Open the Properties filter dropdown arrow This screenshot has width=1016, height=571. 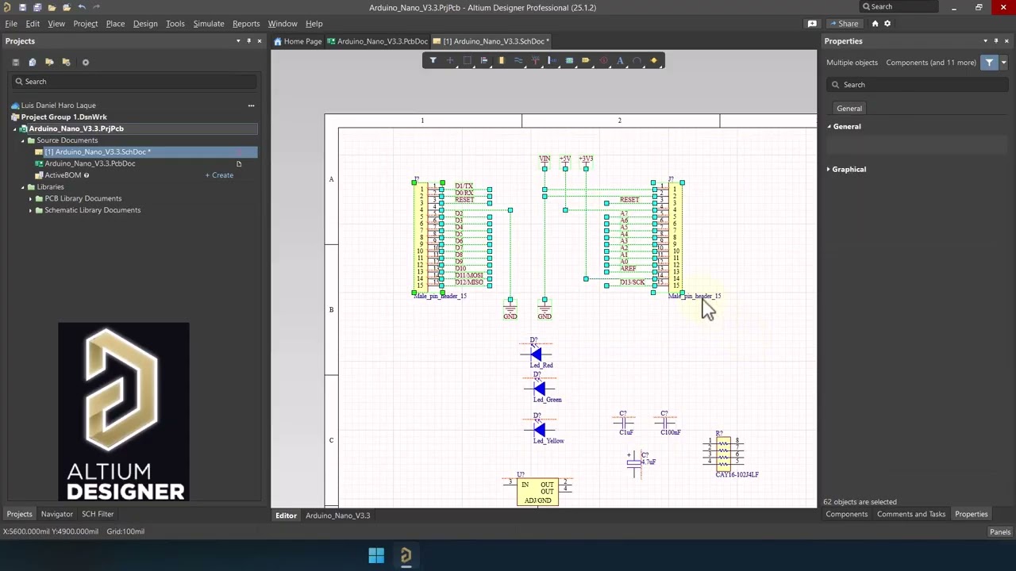1003,63
